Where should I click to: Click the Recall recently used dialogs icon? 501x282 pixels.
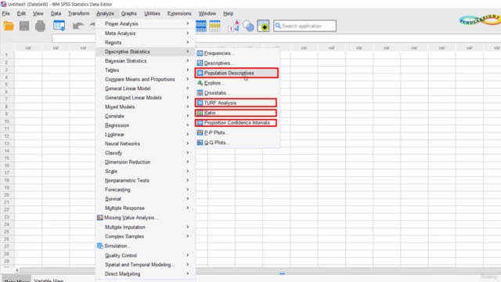click(59, 26)
